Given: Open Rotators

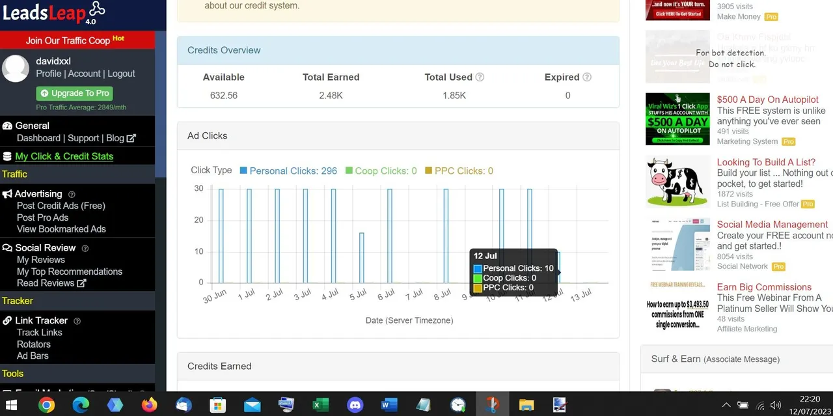Looking at the screenshot, I should tap(34, 344).
